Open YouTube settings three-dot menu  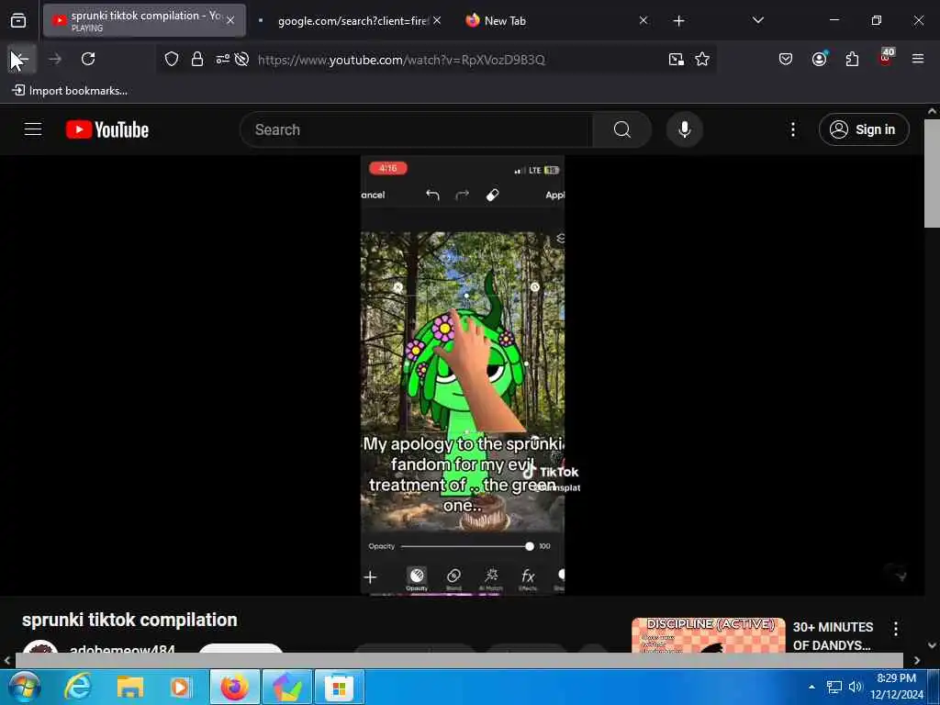pos(792,129)
